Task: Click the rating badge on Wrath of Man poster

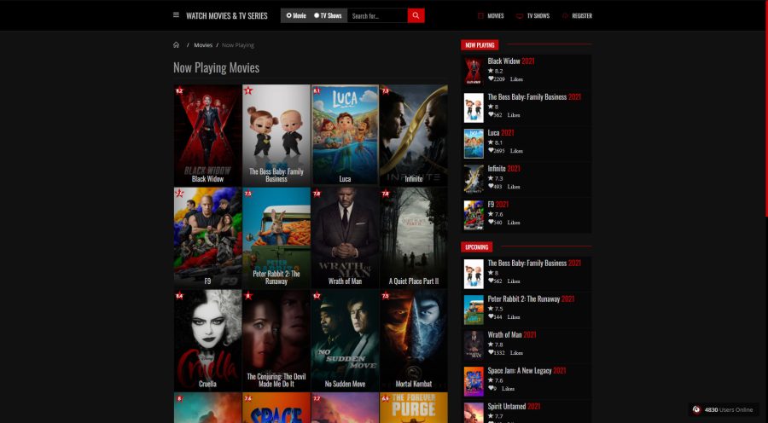Action: (x=317, y=194)
